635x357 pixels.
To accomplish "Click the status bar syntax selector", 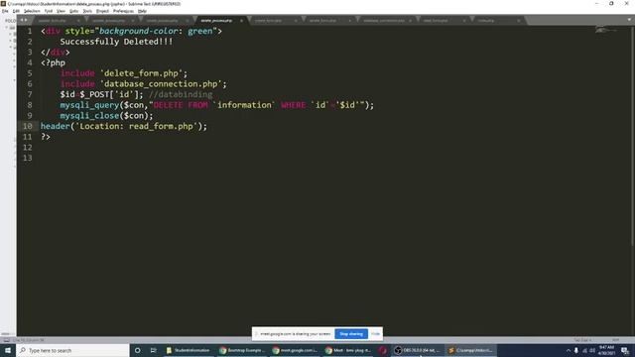I will click(616, 340).
